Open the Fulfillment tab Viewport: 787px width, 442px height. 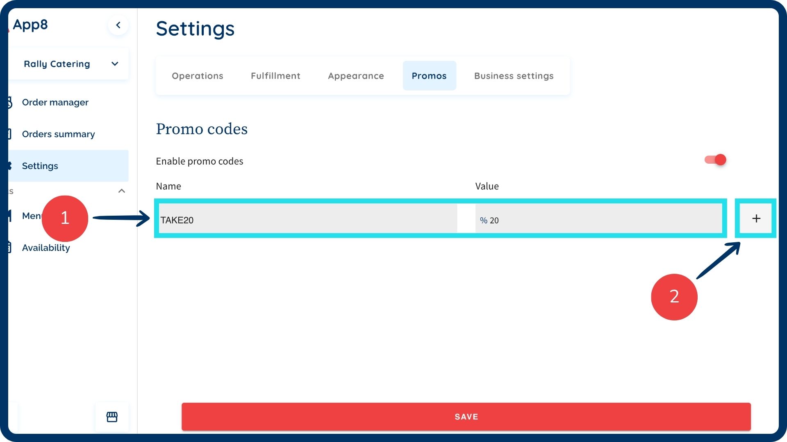coord(275,76)
